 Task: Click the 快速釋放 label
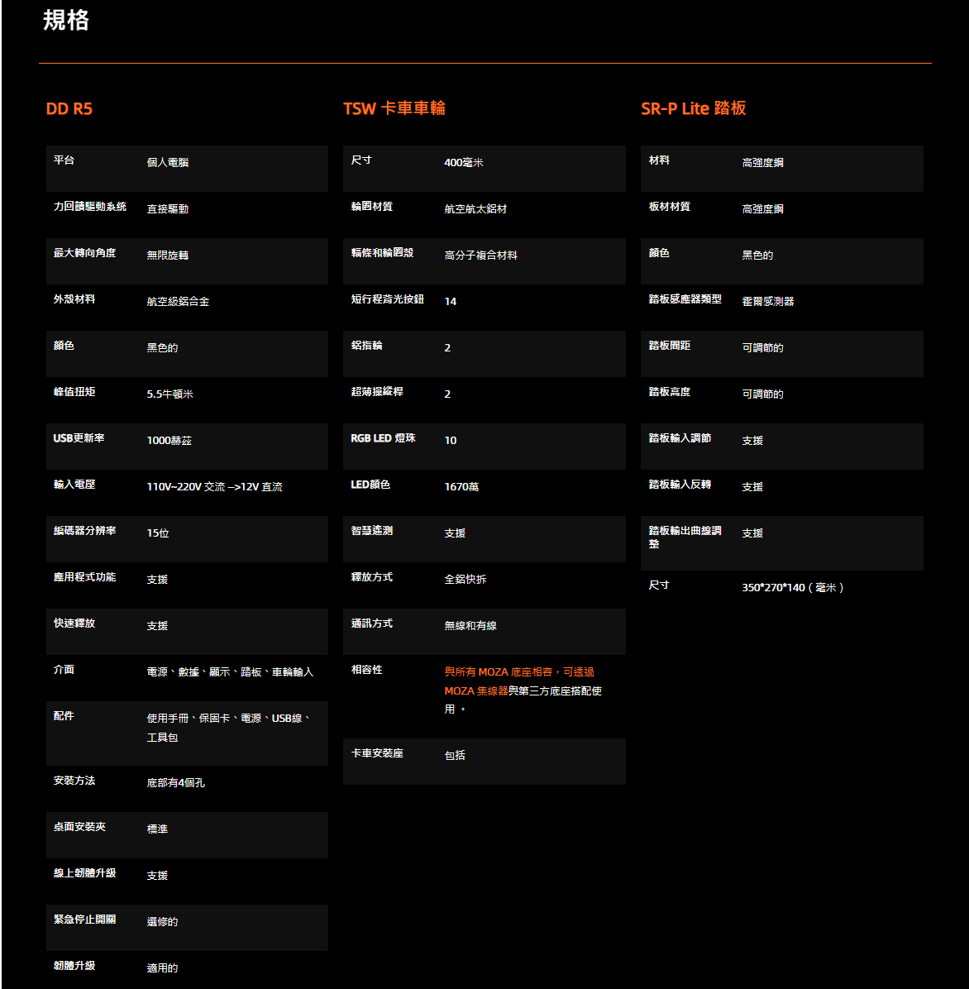pyautogui.click(x=74, y=623)
